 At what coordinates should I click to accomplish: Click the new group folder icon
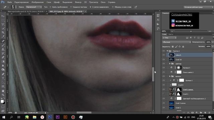pos(201,113)
